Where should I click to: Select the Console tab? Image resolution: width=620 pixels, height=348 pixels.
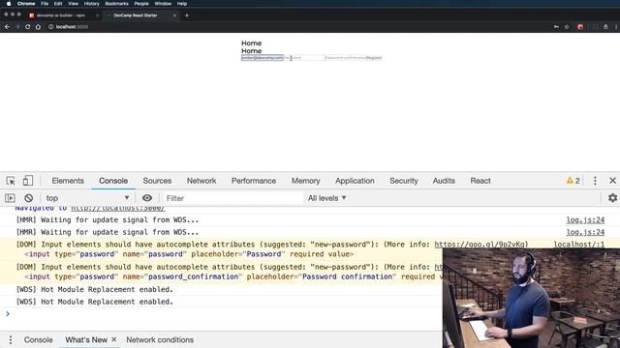point(113,181)
